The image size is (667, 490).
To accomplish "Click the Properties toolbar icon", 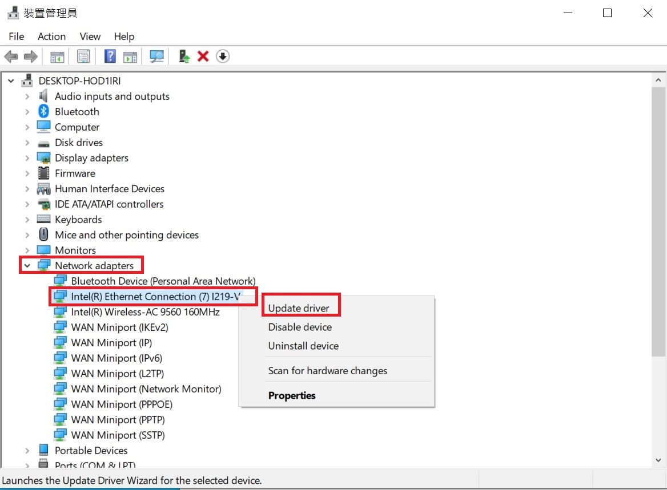I will tap(84, 56).
